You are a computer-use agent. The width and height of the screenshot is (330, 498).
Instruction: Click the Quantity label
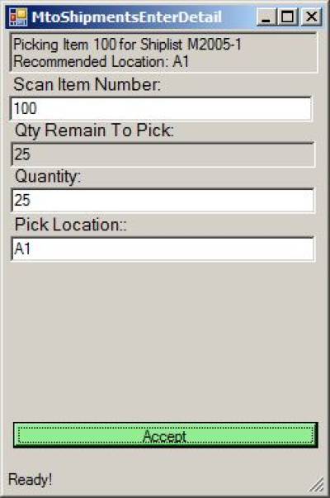click(x=48, y=177)
